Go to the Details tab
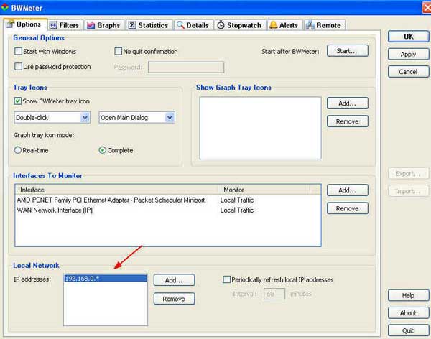Screen dimensions: 431x339 tap(194, 25)
